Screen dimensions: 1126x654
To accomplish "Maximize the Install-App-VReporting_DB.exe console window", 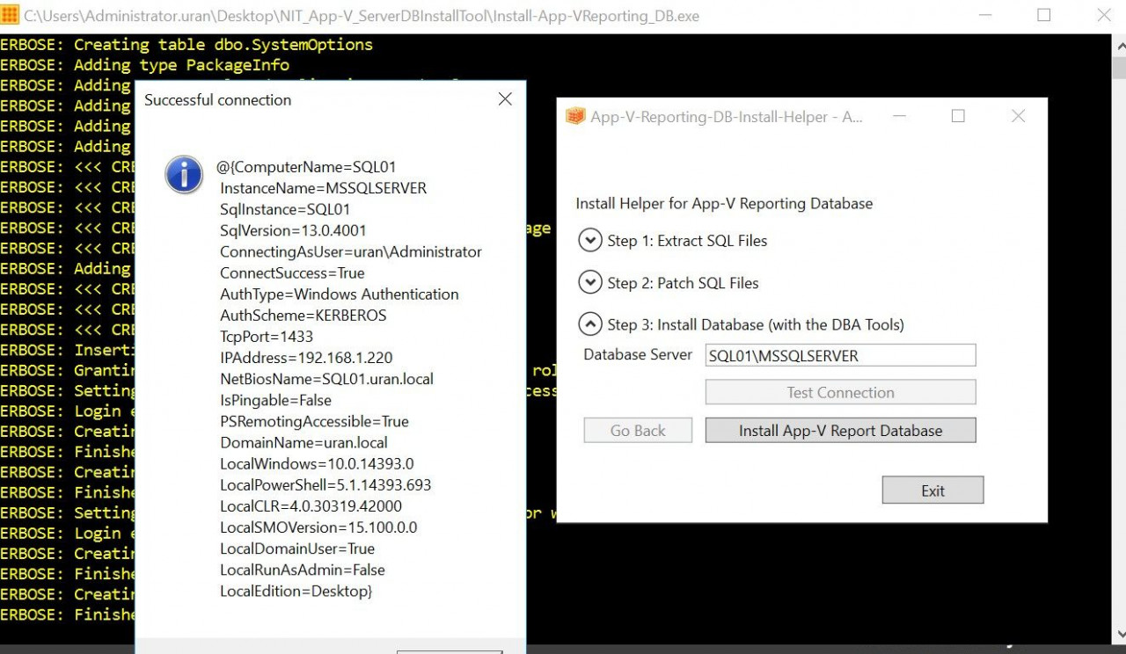I will coord(1044,15).
